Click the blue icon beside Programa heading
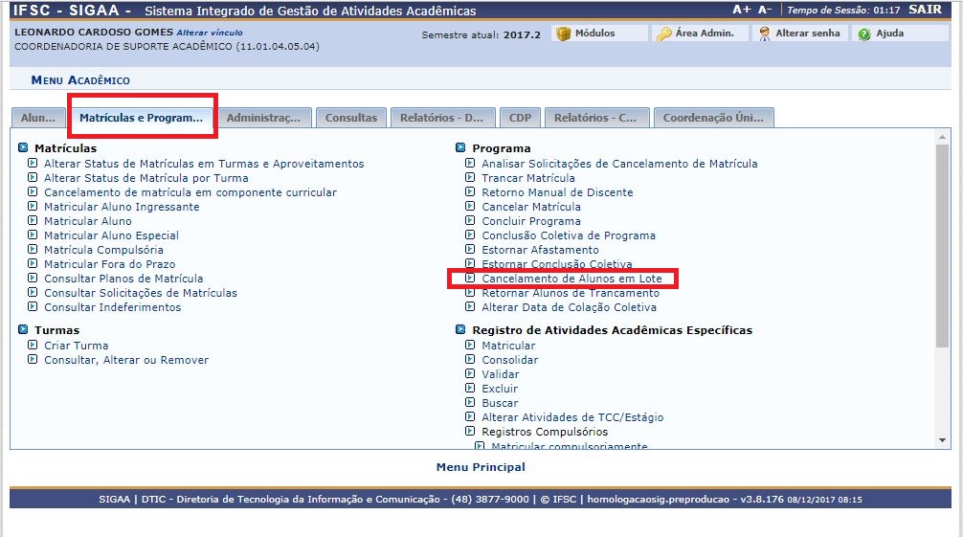This screenshot has height=537, width=963. pos(460,148)
